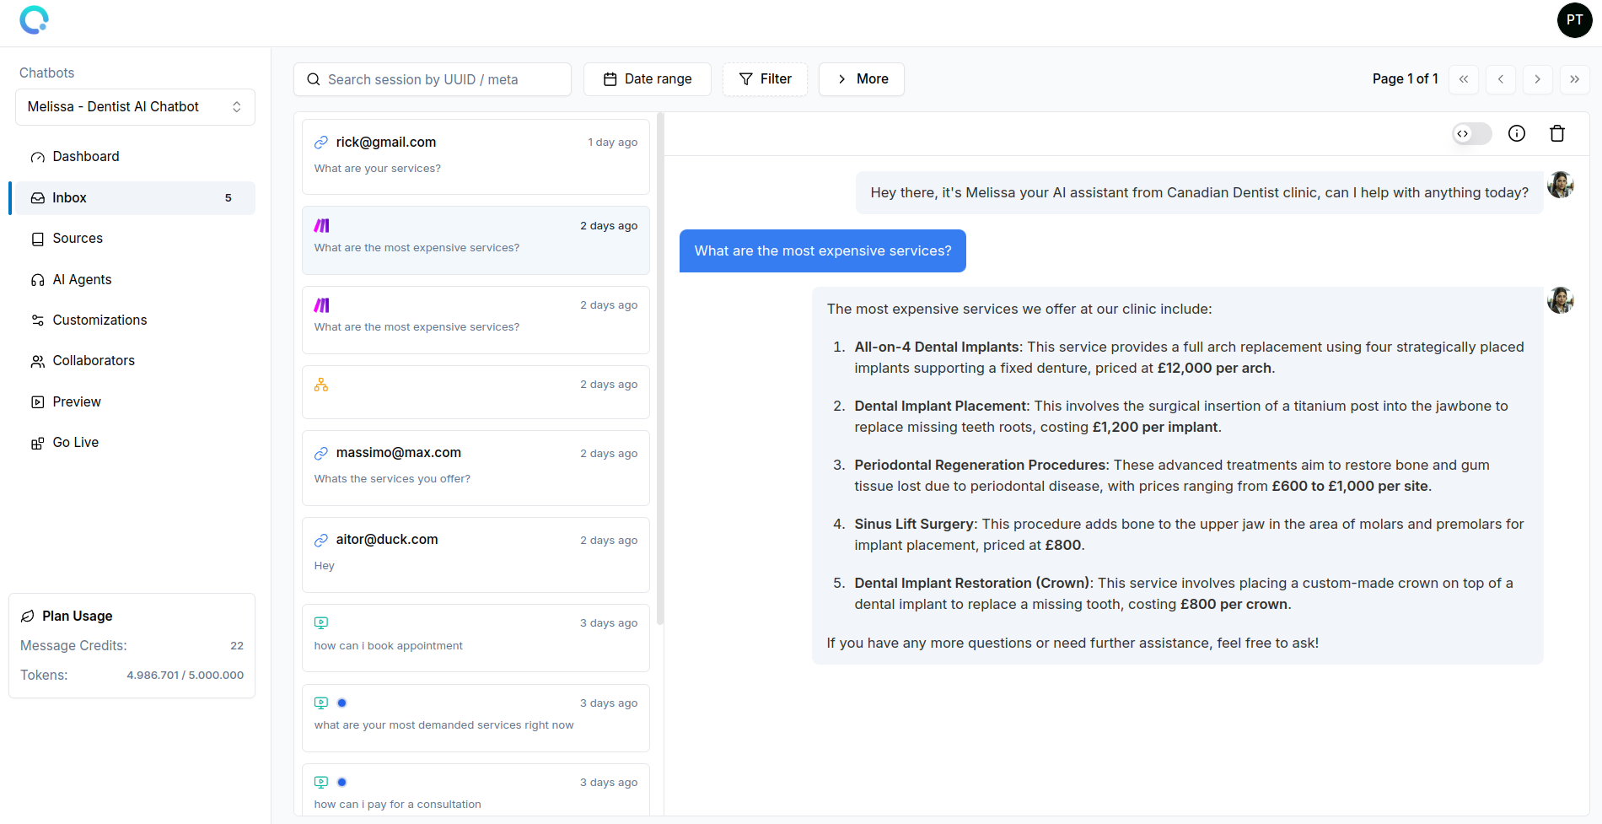Open Melissa chatbot selector dropdown
Image resolution: width=1602 pixels, height=824 pixels.
click(x=135, y=107)
